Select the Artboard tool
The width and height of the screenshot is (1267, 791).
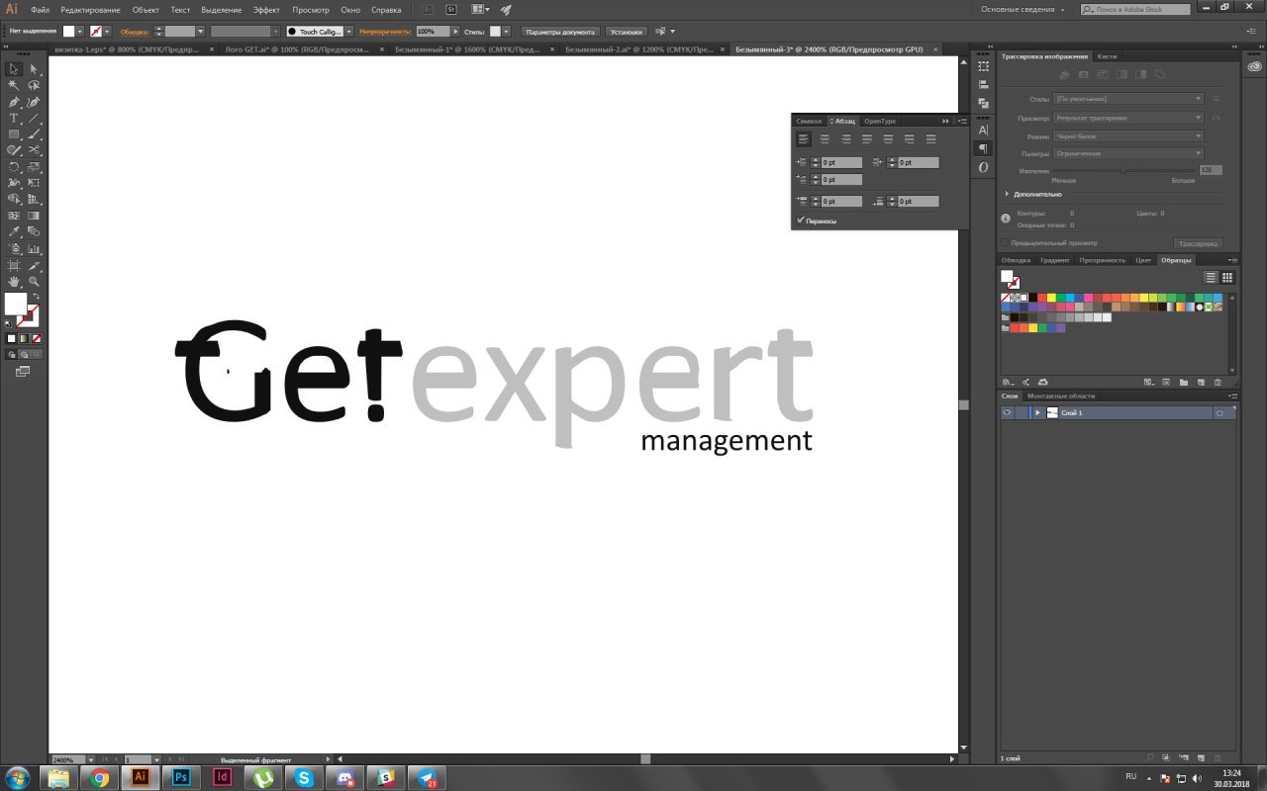pos(14,265)
